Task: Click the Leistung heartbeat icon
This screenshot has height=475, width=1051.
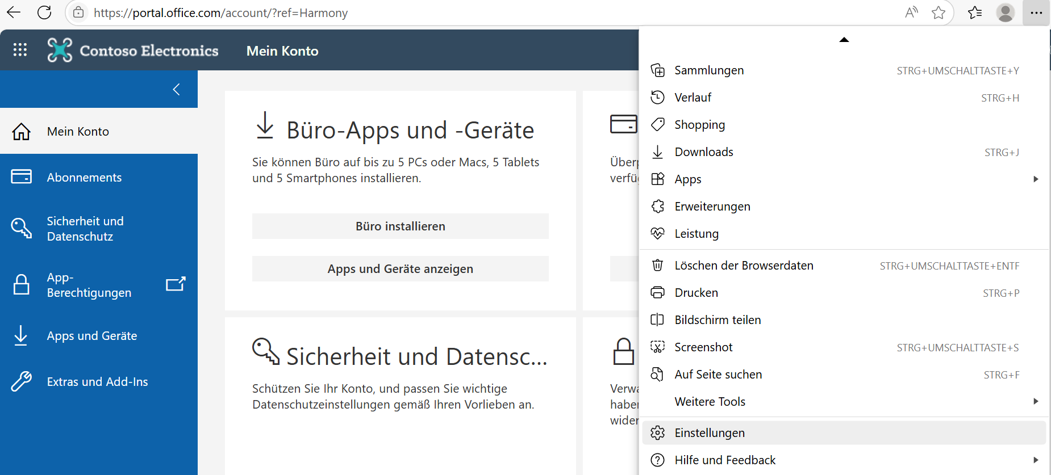Action: (x=657, y=234)
